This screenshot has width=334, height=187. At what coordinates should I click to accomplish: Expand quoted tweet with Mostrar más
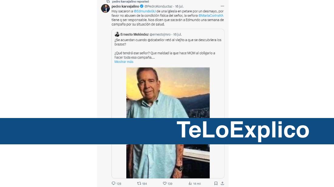[124, 62]
